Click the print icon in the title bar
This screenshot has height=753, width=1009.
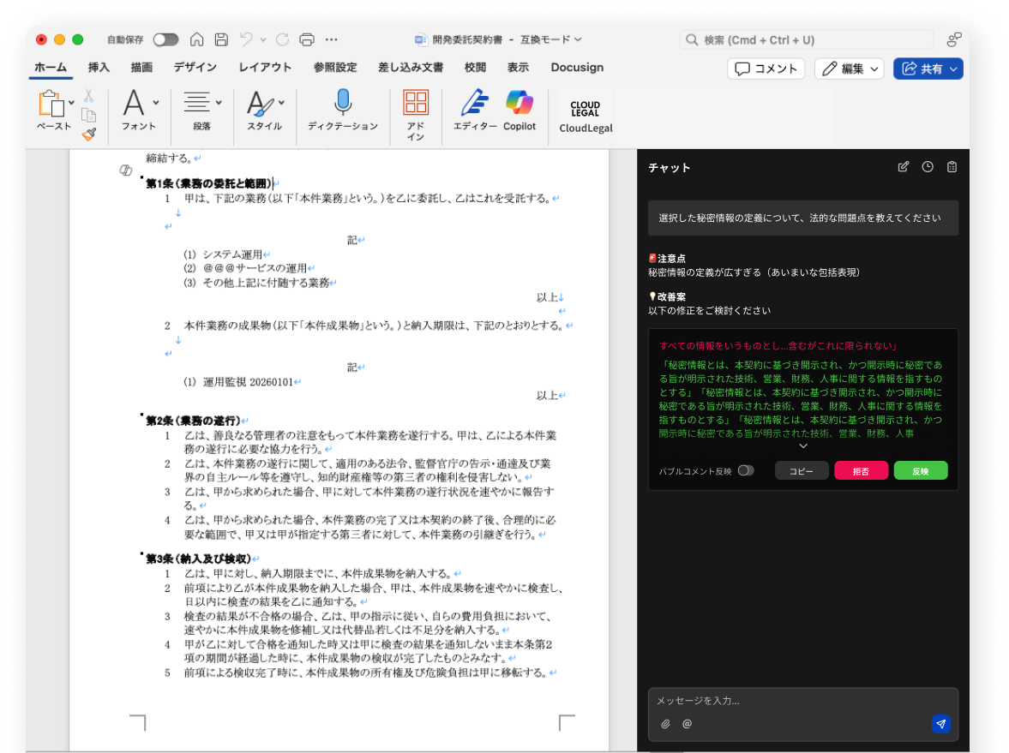(x=306, y=39)
